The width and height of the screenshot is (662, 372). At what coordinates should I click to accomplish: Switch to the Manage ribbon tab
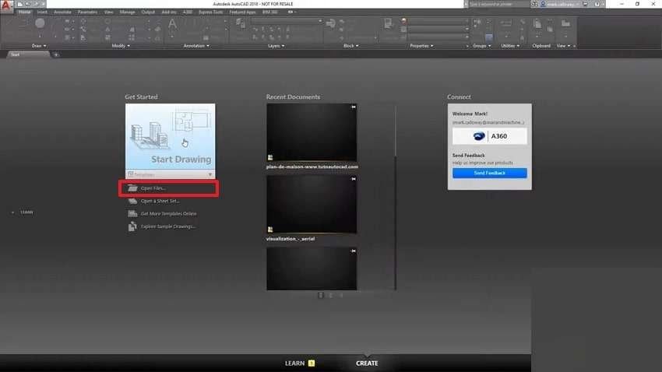click(127, 12)
